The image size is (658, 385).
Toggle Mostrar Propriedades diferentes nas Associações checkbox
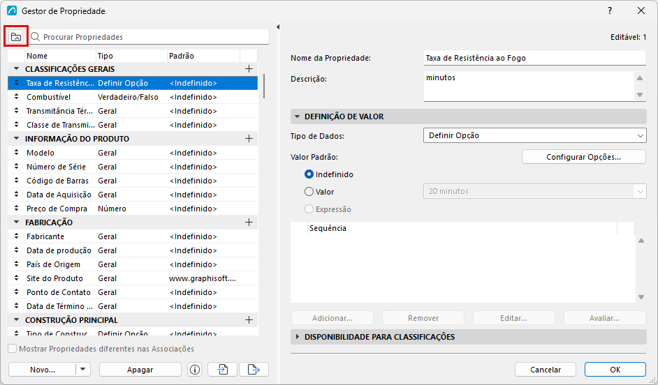coord(13,349)
